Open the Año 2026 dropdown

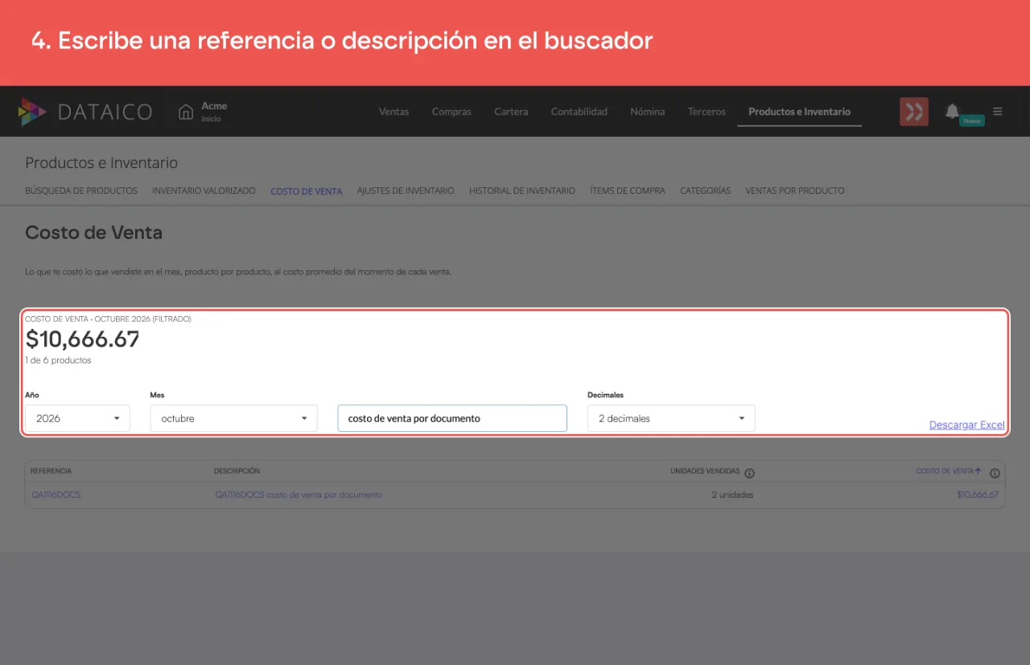click(x=77, y=418)
